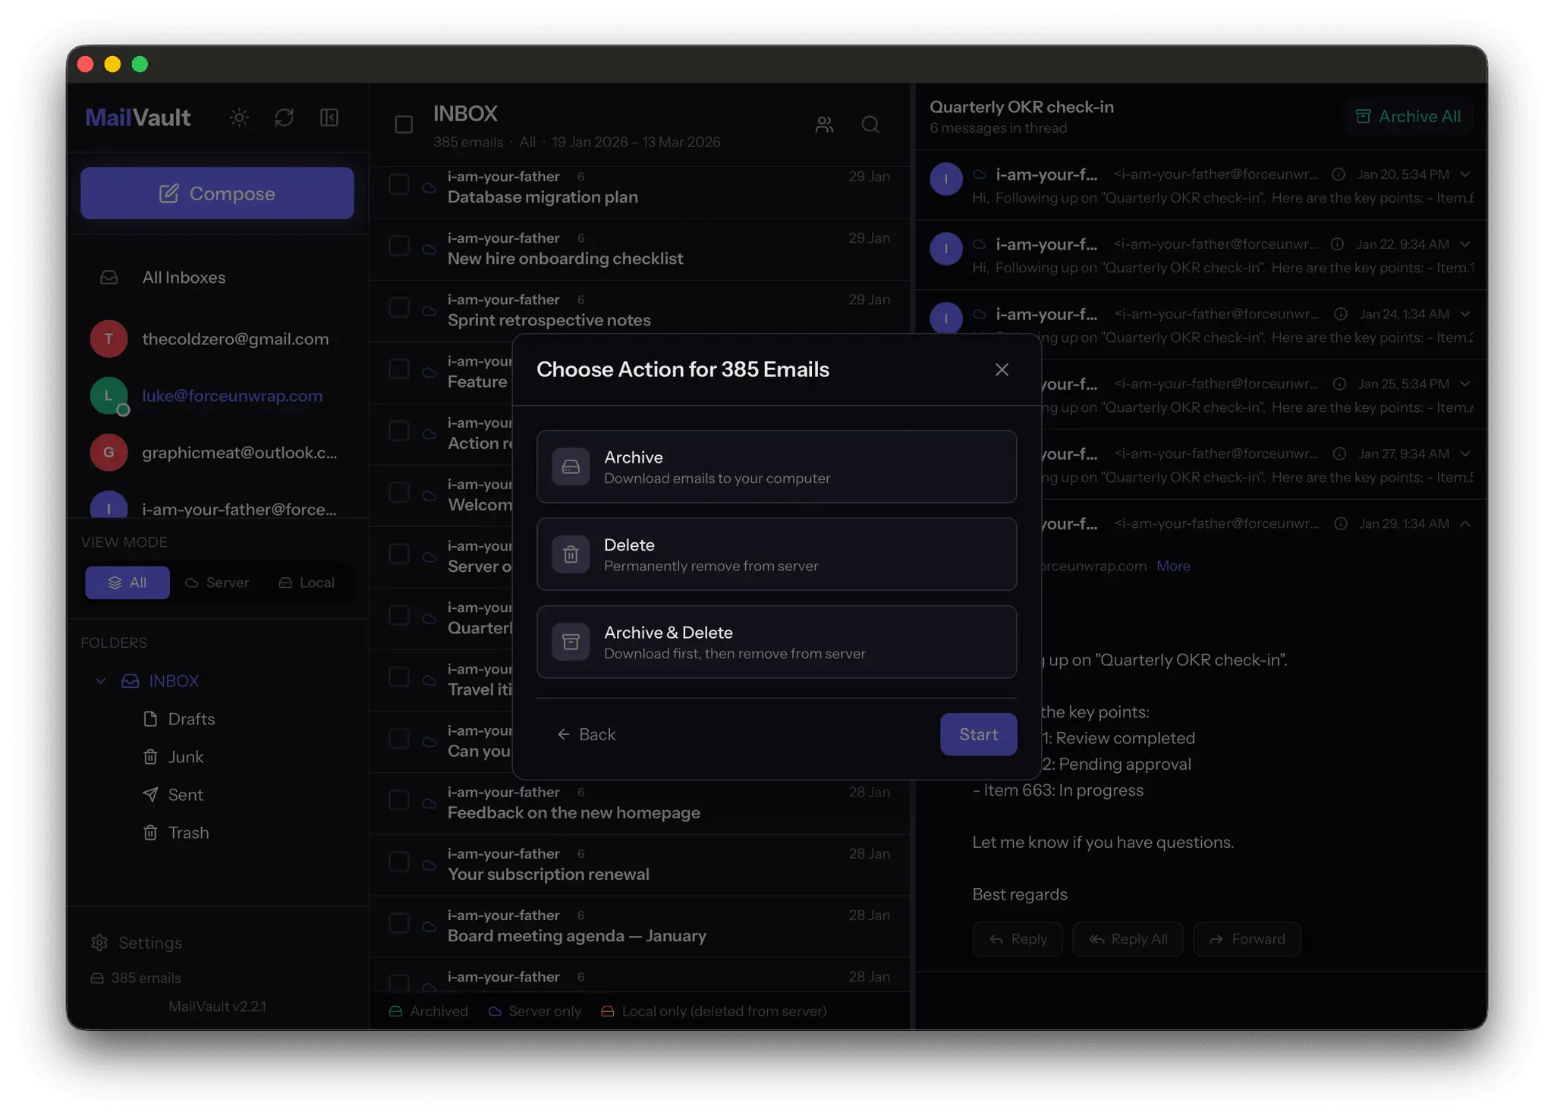Image resolution: width=1554 pixels, height=1118 pixels.
Task: Click the refresh sync icon
Action: [x=284, y=118]
